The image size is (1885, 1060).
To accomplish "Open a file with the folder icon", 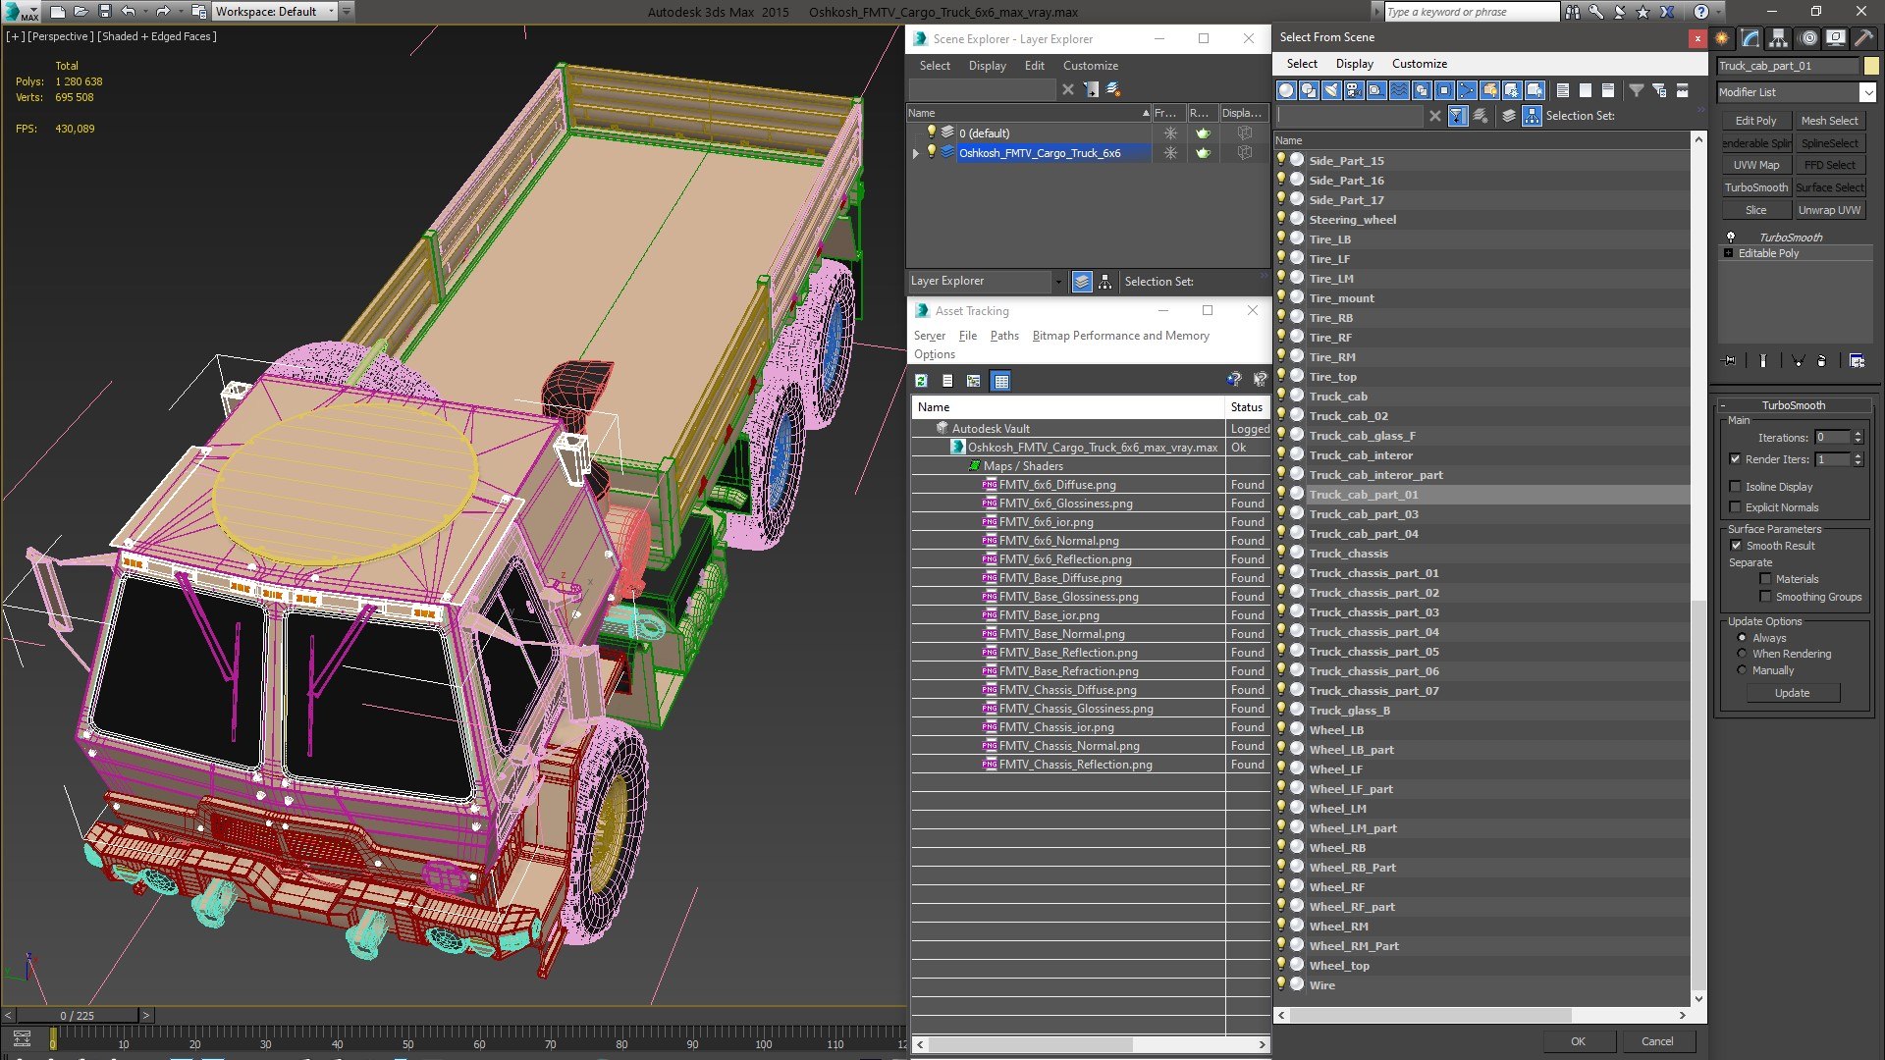I will click(x=81, y=12).
